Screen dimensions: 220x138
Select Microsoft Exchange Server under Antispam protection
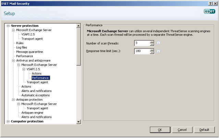click(39, 104)
